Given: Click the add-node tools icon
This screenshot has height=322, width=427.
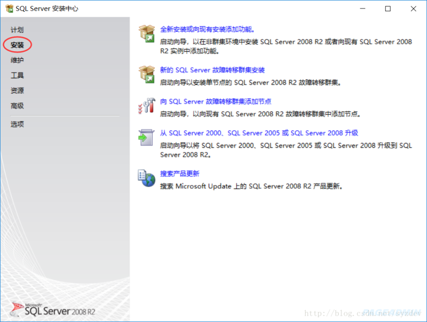Looking at the screenshot, I should tap(147, 106).
